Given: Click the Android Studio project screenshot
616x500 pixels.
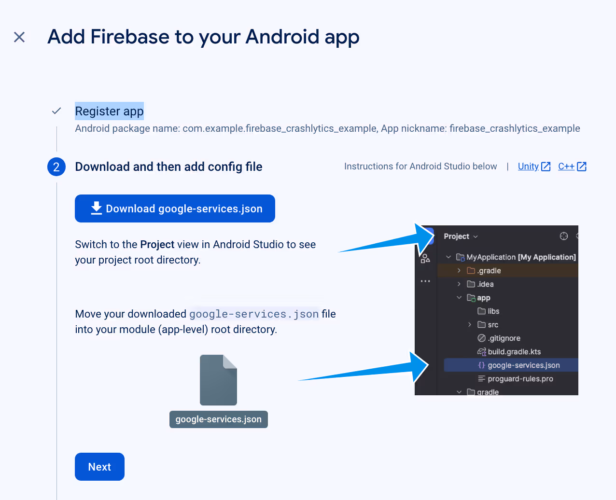Looking at the screenshot, I should 496,310.
